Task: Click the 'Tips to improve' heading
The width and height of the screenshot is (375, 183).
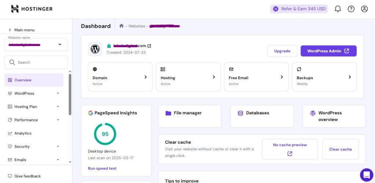Action: (182, 181)
